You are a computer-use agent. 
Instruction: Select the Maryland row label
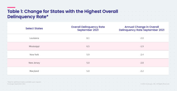coord(34,71)
